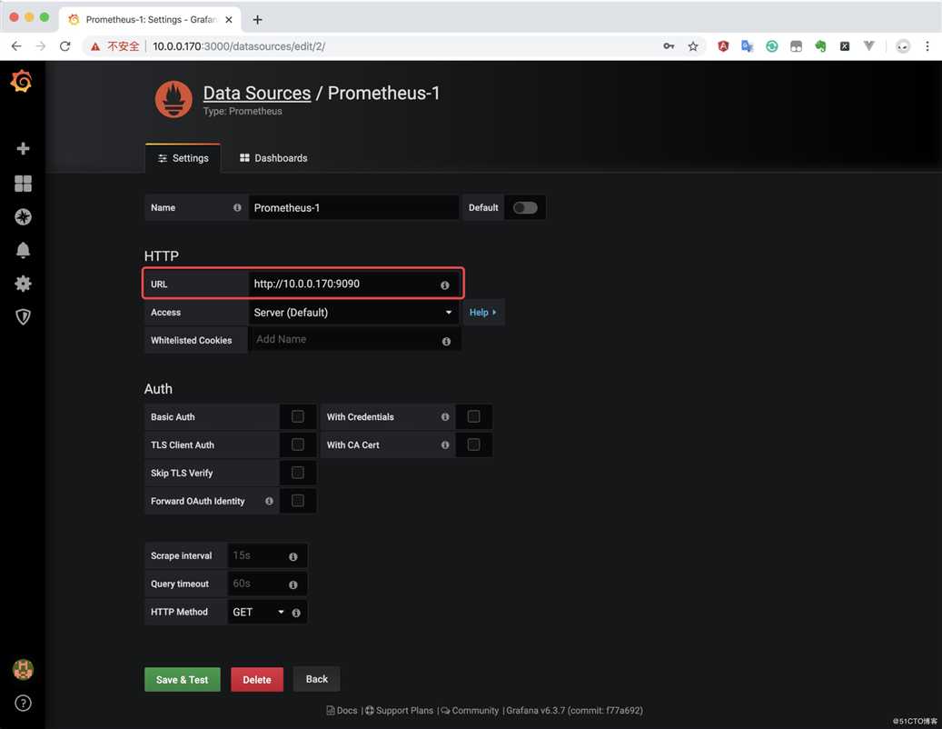Click the browser back arrow
The width and height of the screenshot is (942, 729).
(16, 46)
